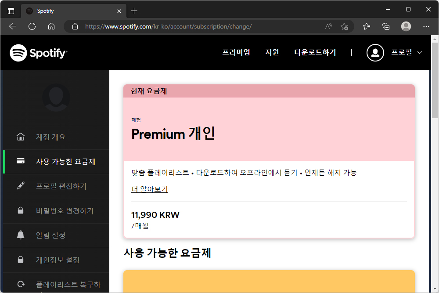Image resolution: width=439 pixels, height=293 pixels.
Task: Click the scrollbar up arrow
Action: [x=435, y=39]
